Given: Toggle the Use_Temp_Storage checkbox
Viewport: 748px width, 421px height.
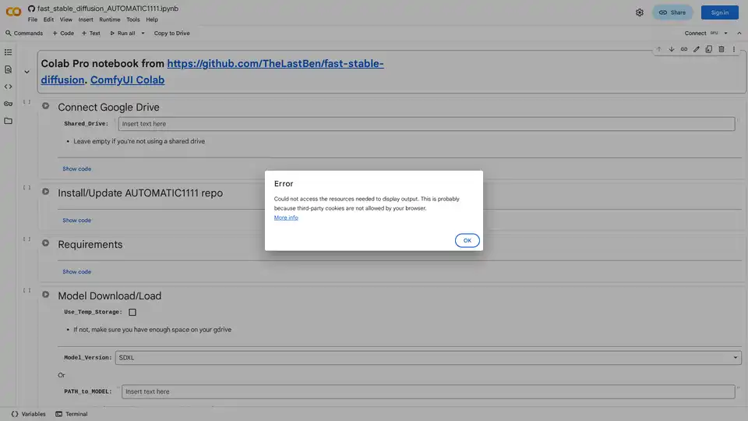Looking at the screenshot, I should coord(132,312).
